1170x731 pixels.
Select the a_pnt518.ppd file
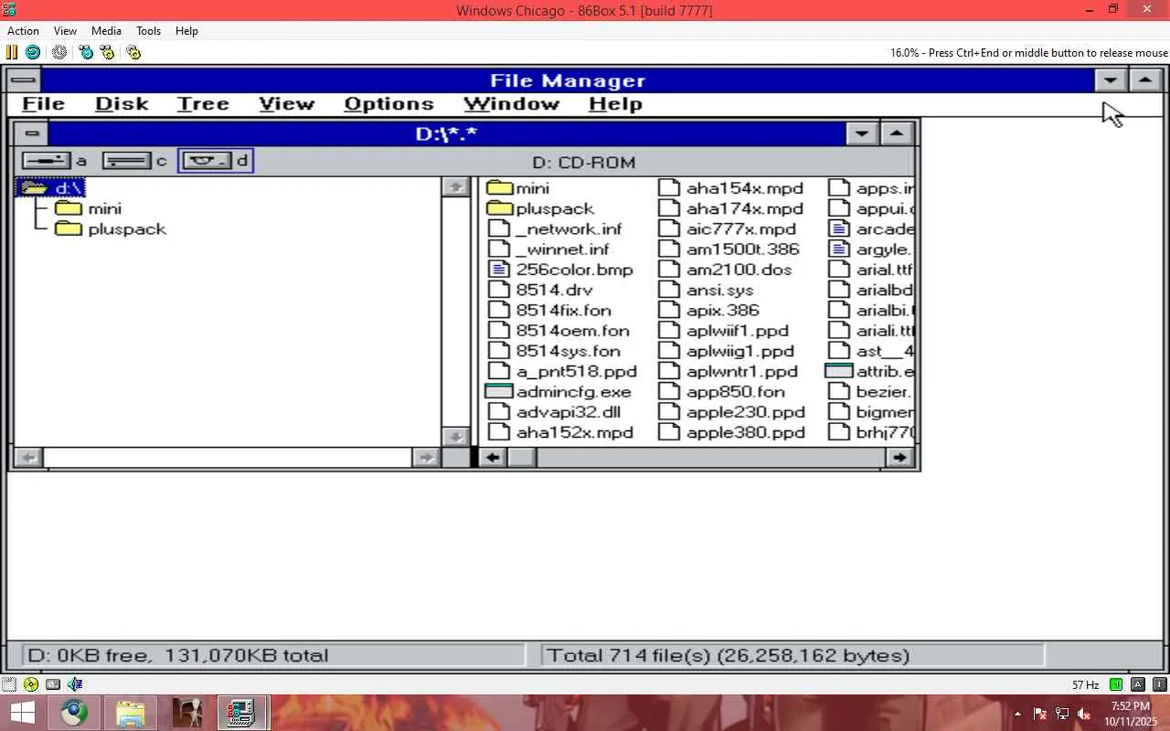click(x=562, y=371)
